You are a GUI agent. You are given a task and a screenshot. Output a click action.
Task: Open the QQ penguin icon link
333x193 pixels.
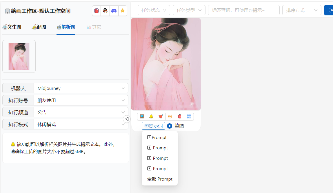105,11
